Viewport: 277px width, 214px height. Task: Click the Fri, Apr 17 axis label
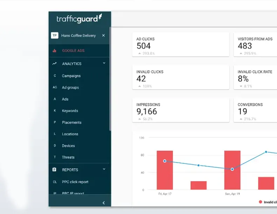point(165,194)
